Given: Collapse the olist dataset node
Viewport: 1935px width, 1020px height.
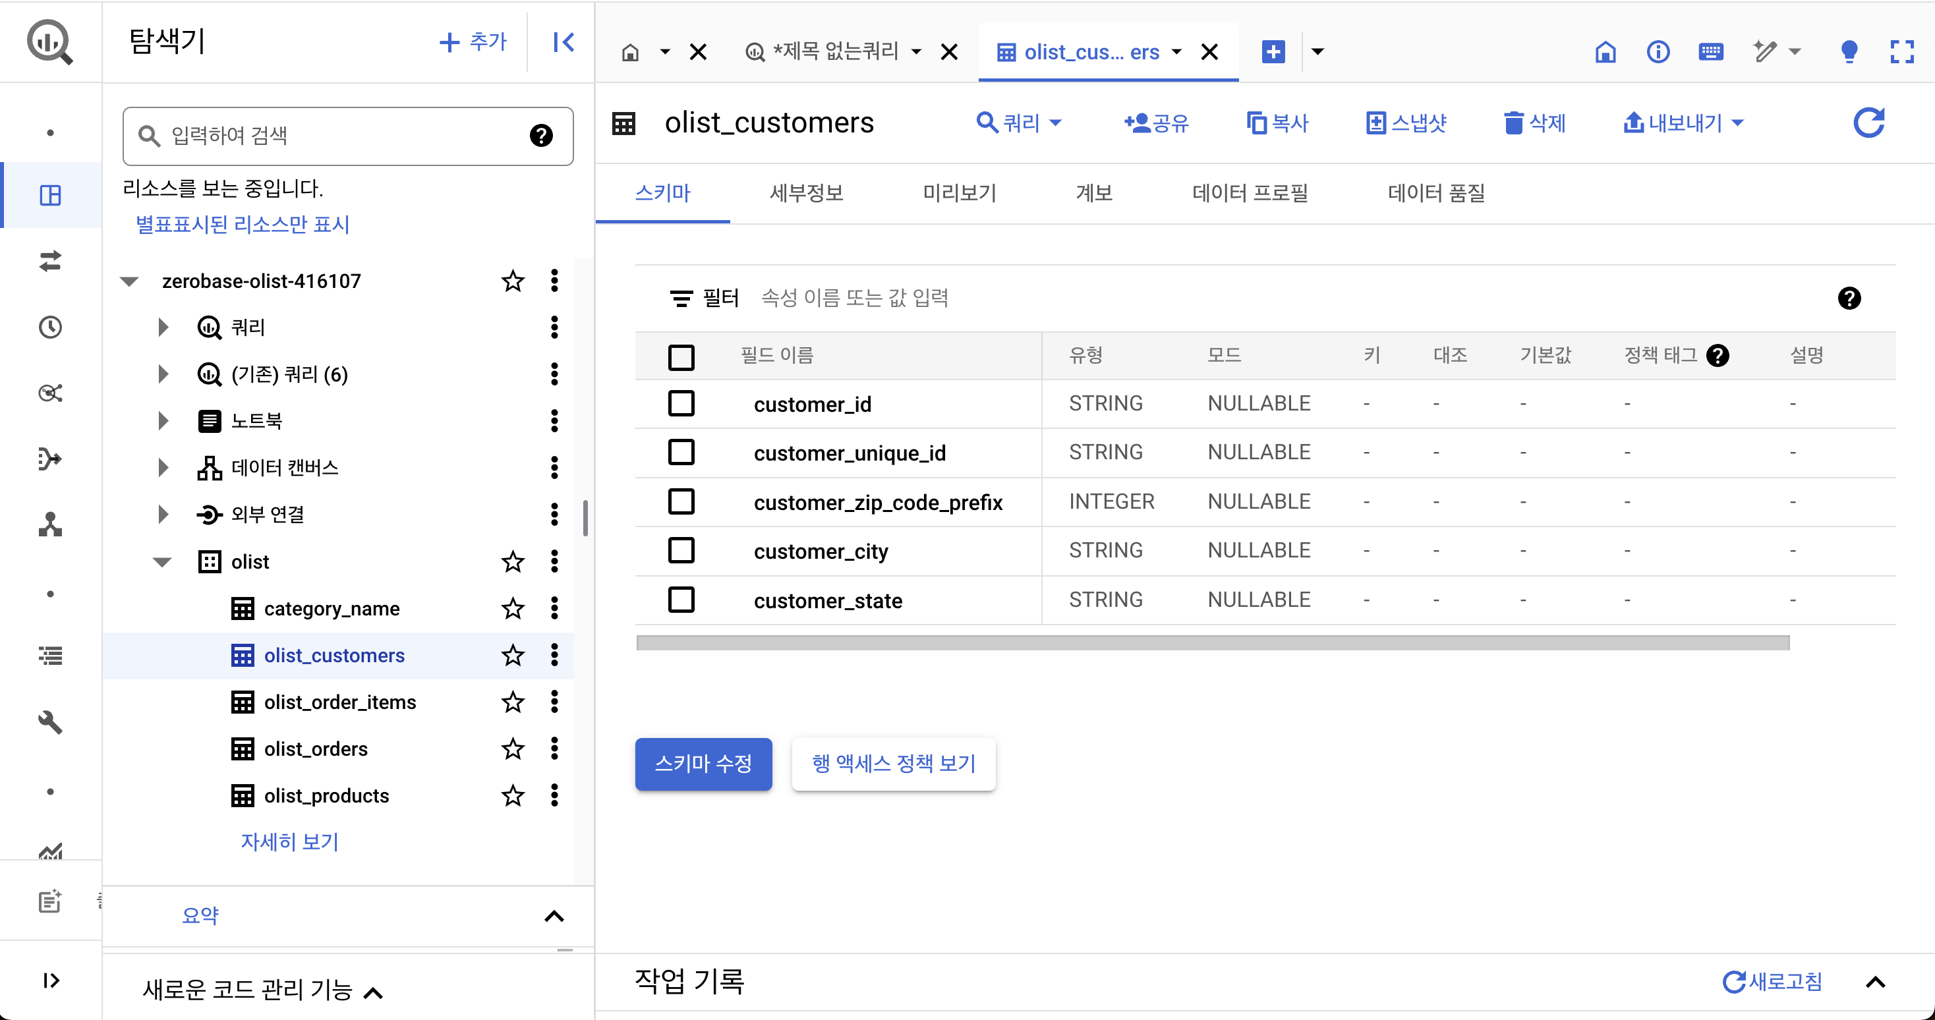Looking at the screenshot, I should coord(162,562).
